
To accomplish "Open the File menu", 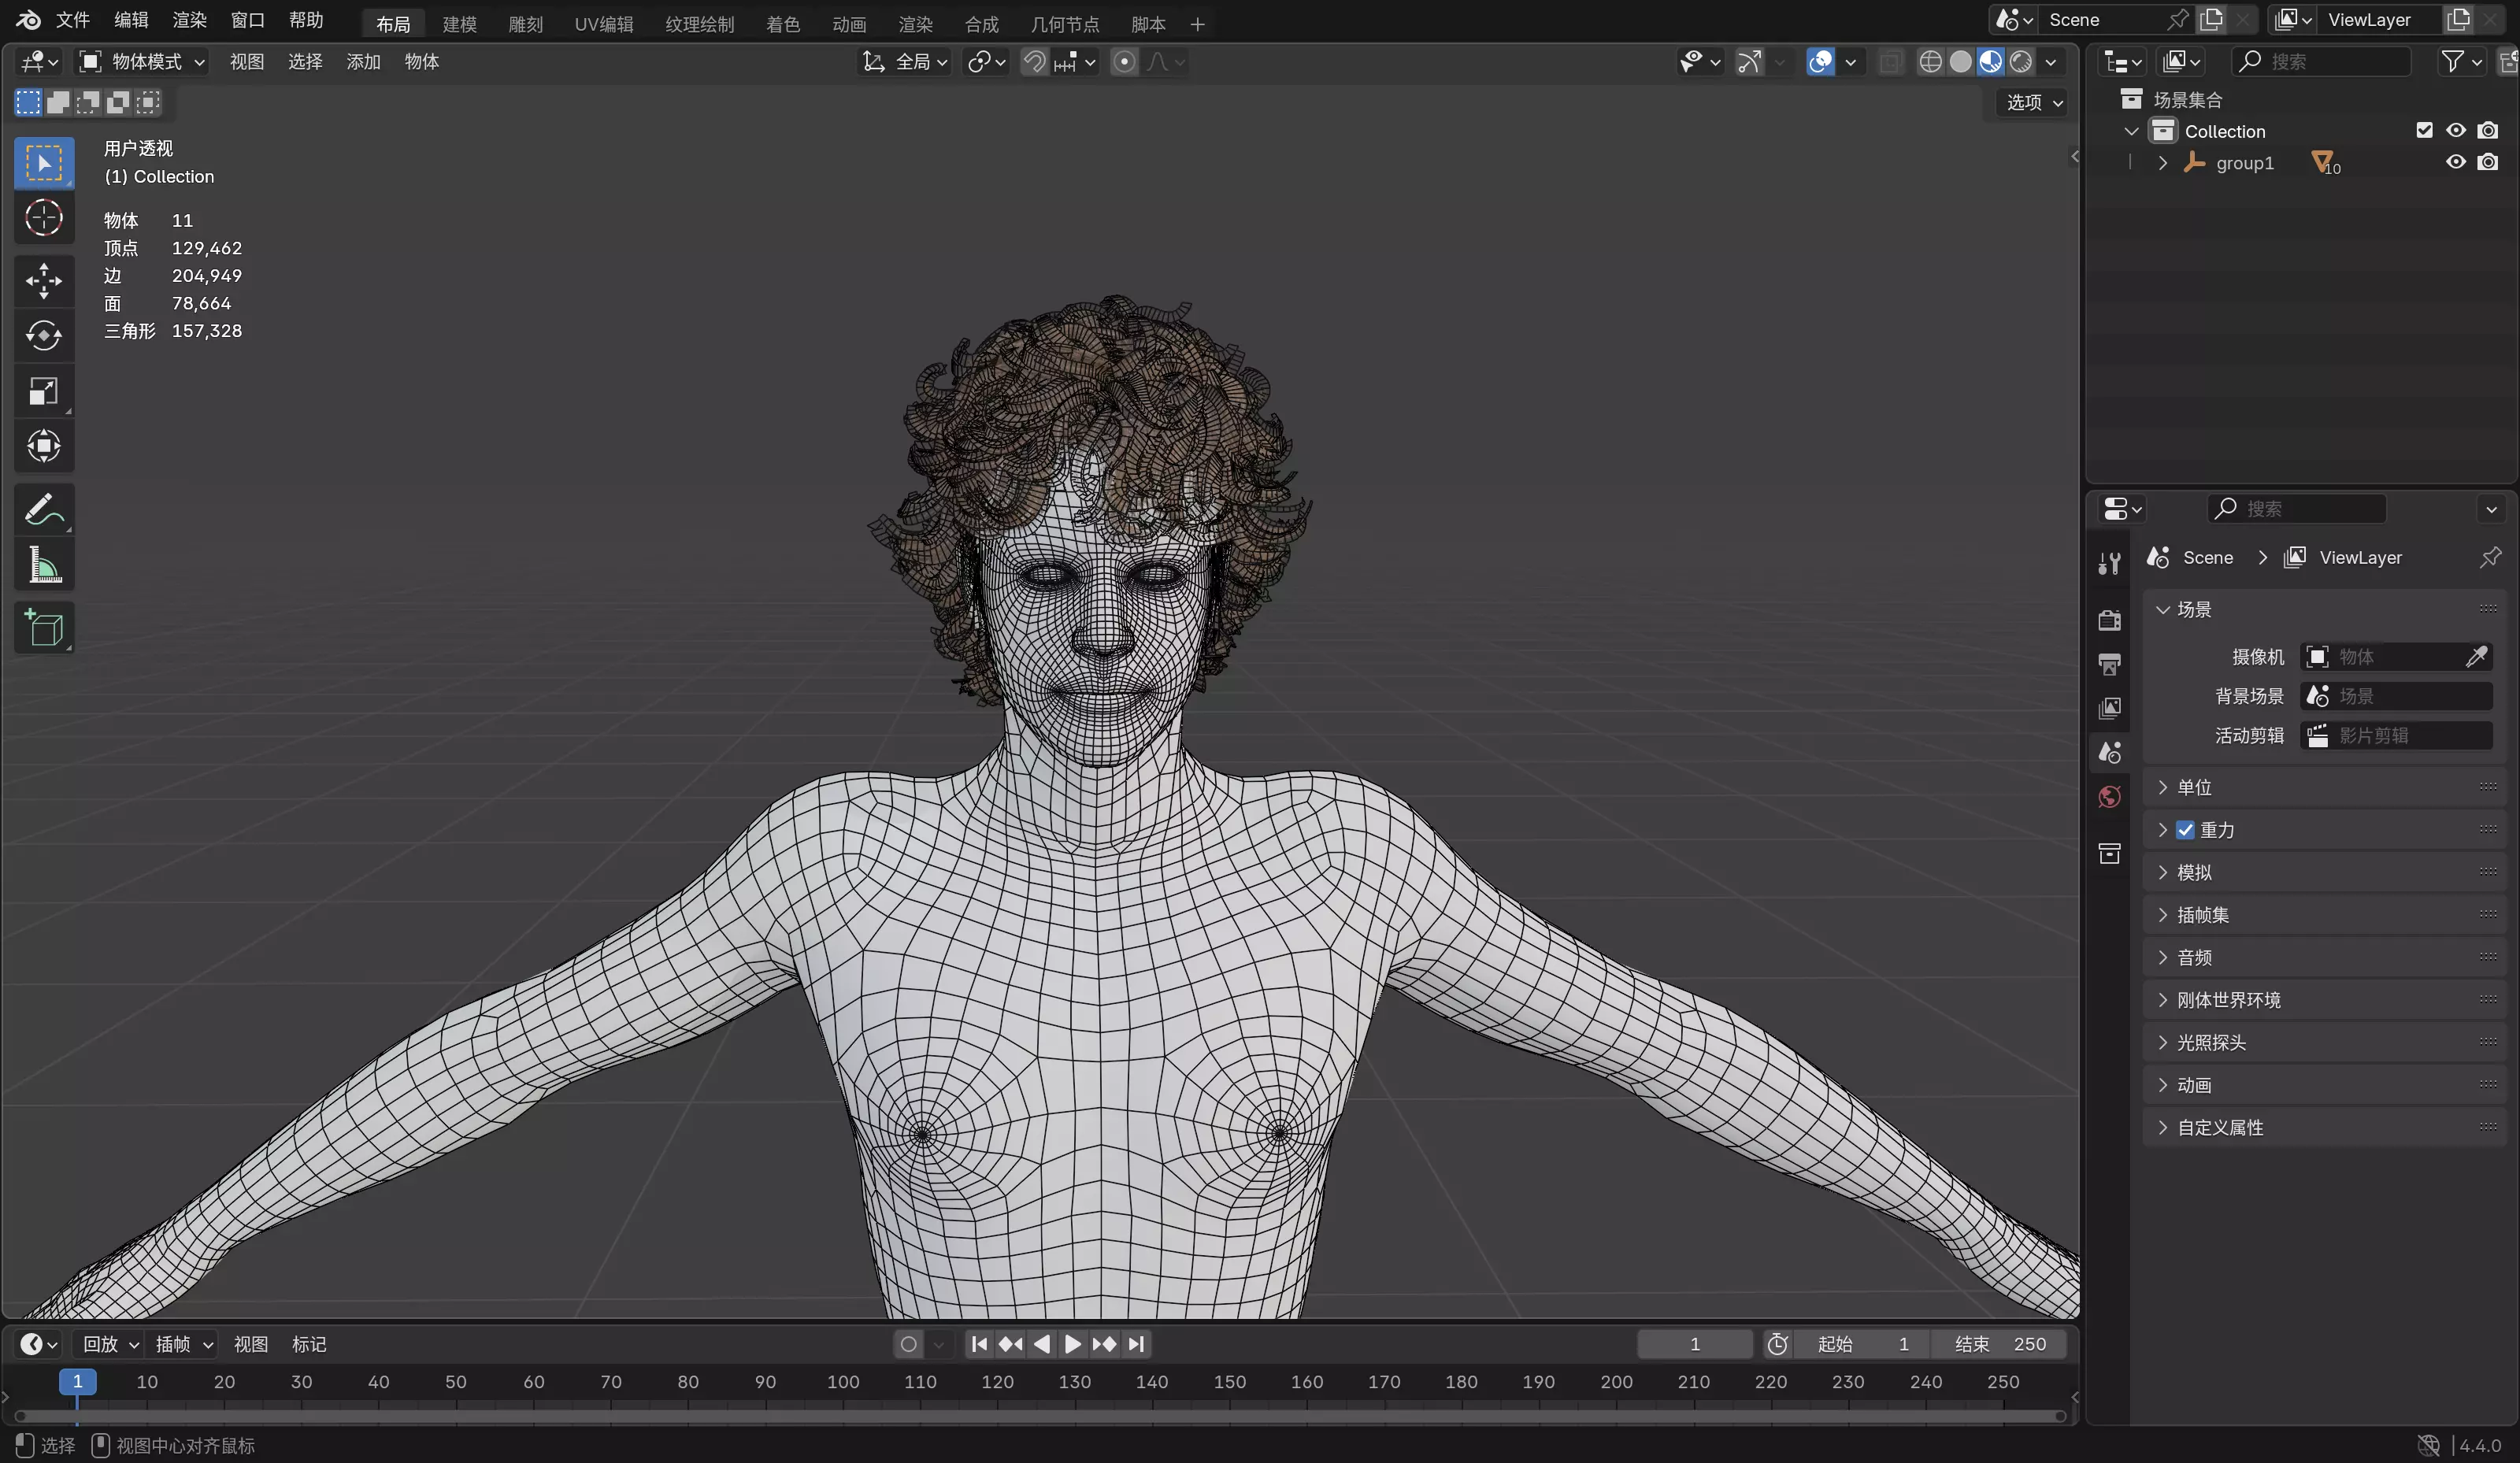I will [x=73, y=20].
